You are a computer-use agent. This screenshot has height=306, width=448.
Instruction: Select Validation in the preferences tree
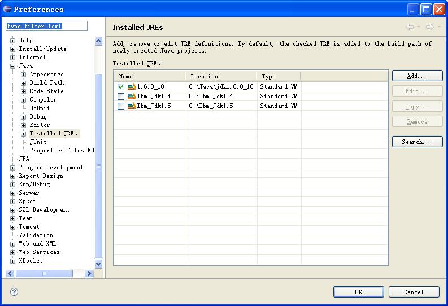(x=36, y=235)
